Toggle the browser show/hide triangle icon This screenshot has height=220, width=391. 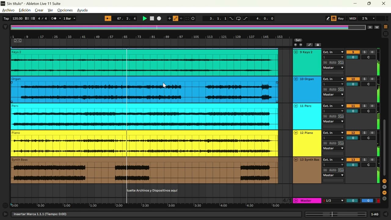coord(5,27)
